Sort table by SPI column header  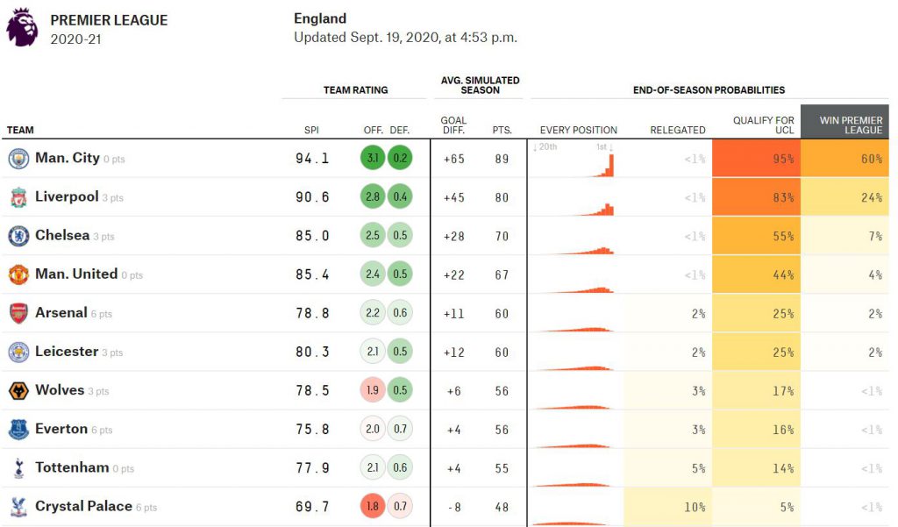tap(311, 130)
